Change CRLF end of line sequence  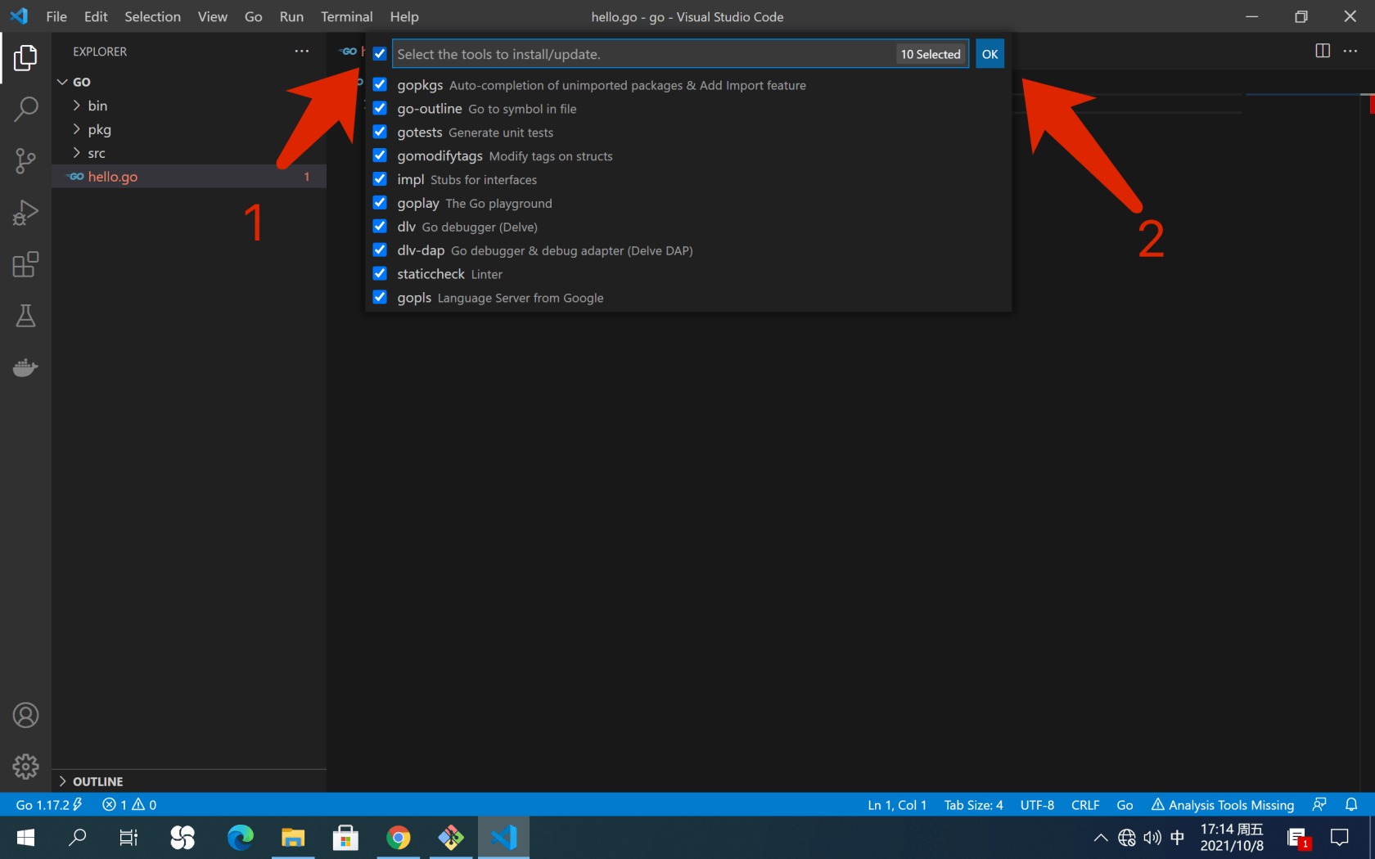[1085, 805]
